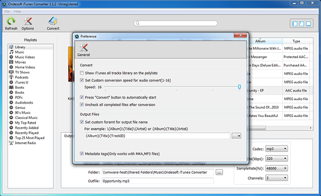Open the File menu

coord(7,11)
